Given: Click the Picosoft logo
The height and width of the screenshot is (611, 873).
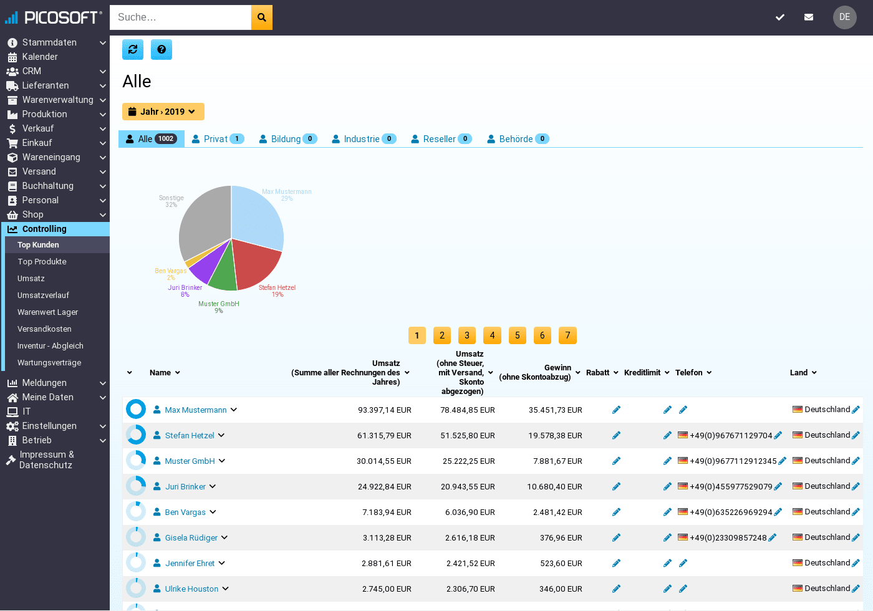Looking at the screenshot, I should click(x=53, y=17).
